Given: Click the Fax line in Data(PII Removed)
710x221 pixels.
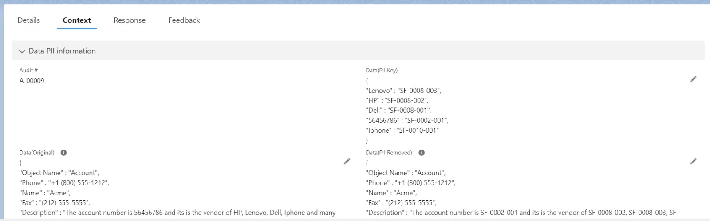Looking at the screenshot, I should (401, 203).
